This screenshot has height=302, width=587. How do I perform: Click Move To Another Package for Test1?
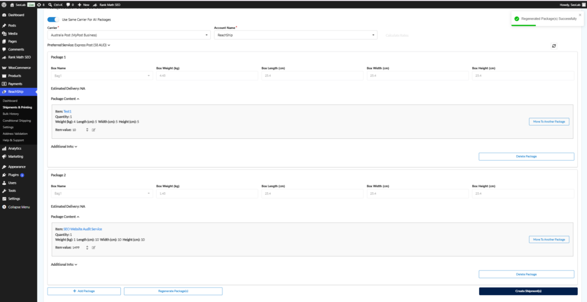549,122
